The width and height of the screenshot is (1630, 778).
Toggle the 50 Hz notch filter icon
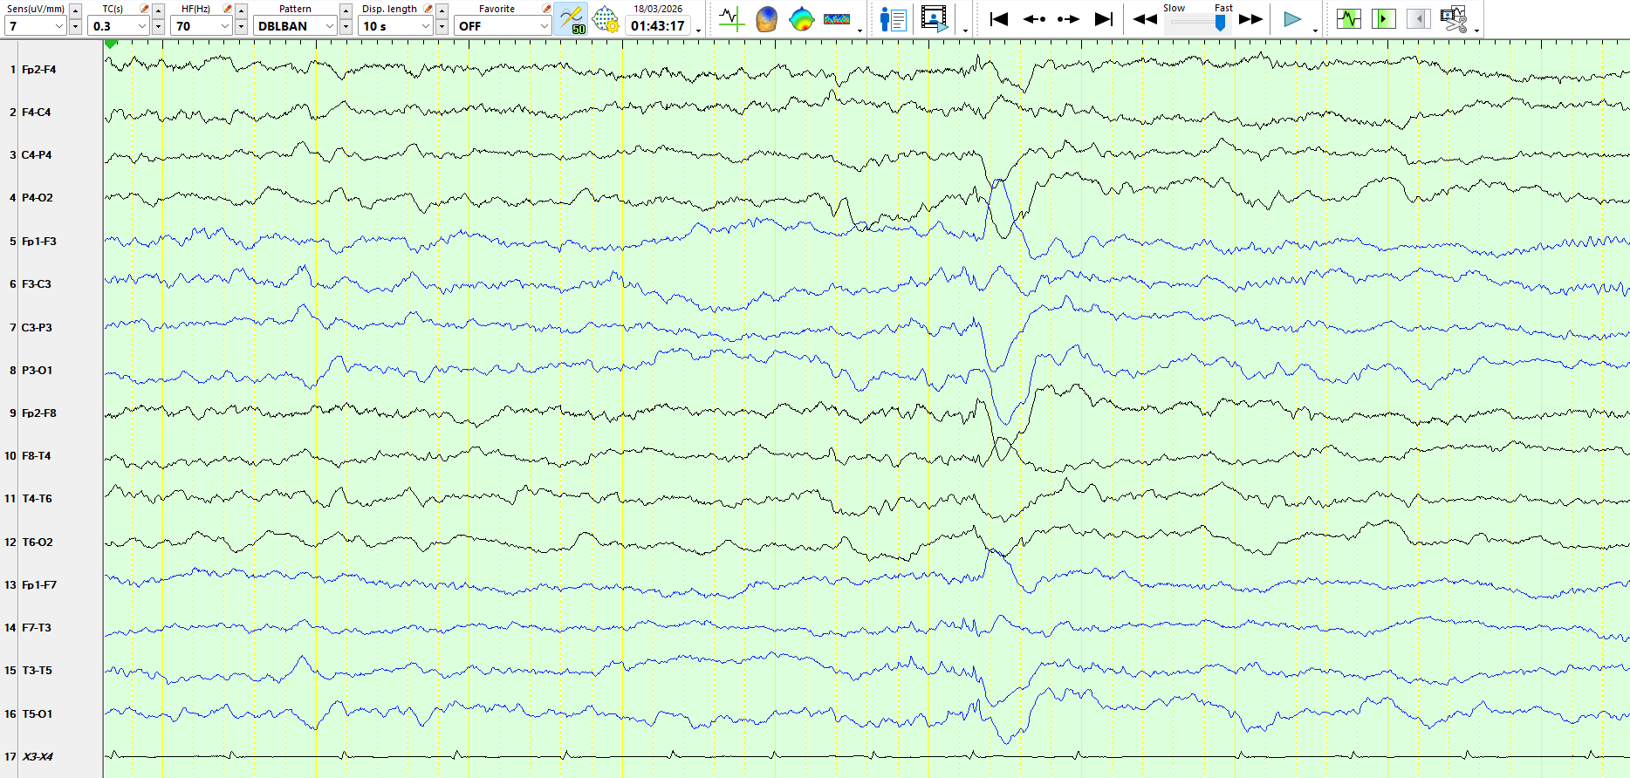tap(572, 19)
